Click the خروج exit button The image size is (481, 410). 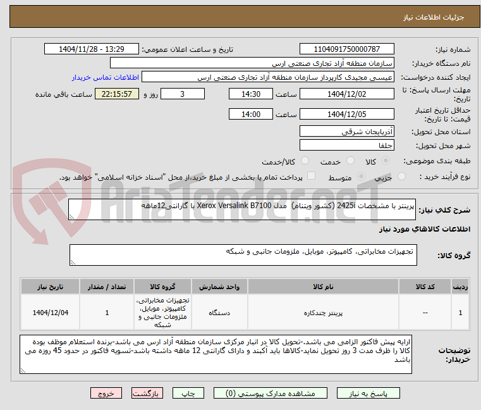[106, 393]
